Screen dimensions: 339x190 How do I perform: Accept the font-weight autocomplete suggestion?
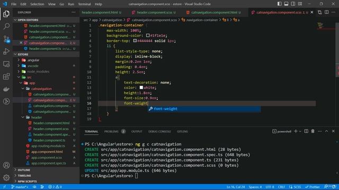[x=204, y=109]
